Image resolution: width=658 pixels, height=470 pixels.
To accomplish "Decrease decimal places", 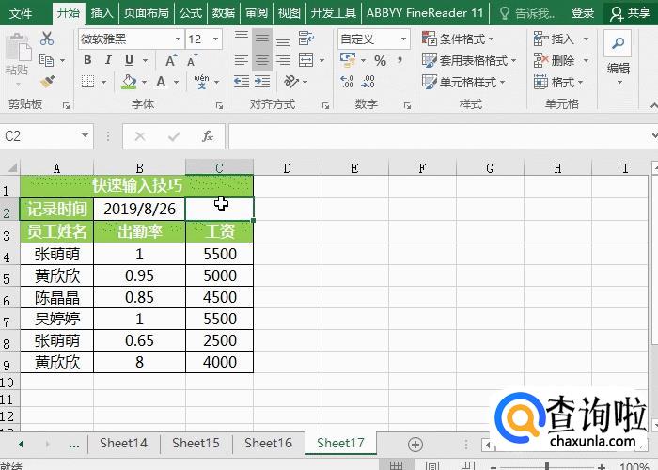I will [x=368, y=81].
